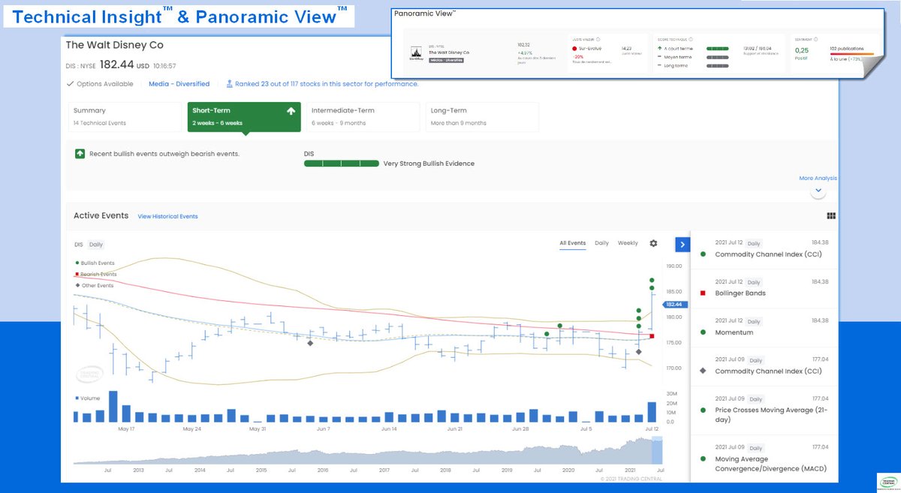Click gray diamond icon beside Jul 09 CCI event

(702, 371)
